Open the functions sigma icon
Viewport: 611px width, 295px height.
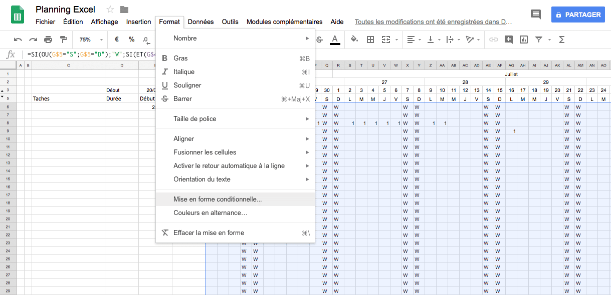tap(562, 39)
